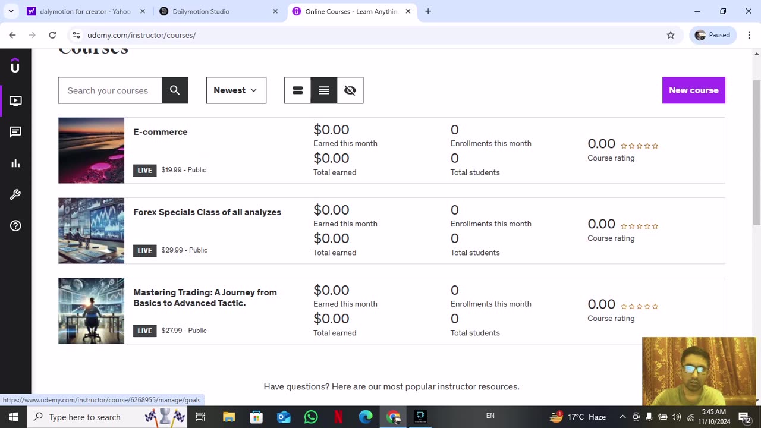This screenshot has height=428, width=761.
Task: Open Netflix from taskbar
Action: pyautogui.click(x=338, y=417)
